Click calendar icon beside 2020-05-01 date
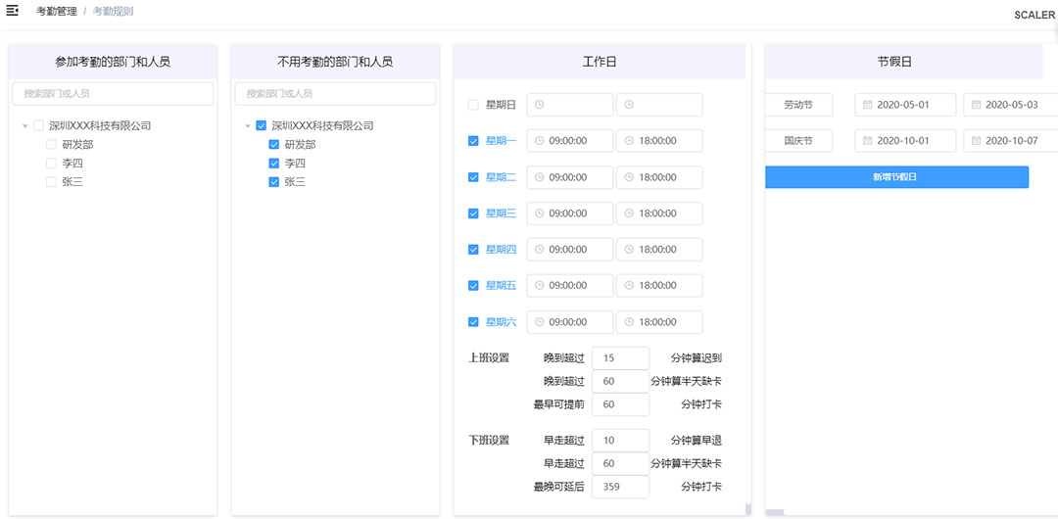The height and width of the screenshot is (519, 1058). coord(867,105)
